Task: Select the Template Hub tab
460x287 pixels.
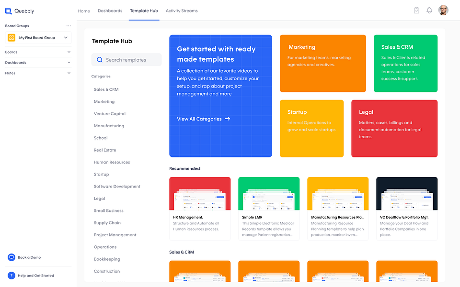Action: coord(144,11)
